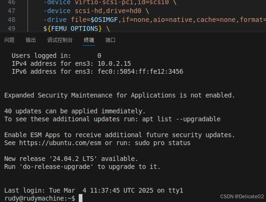Focus the rudy@rudymachine:~$ terminal prompt
Screen dimensions: 266x202
pyautogui.click(x=40, y=198)
